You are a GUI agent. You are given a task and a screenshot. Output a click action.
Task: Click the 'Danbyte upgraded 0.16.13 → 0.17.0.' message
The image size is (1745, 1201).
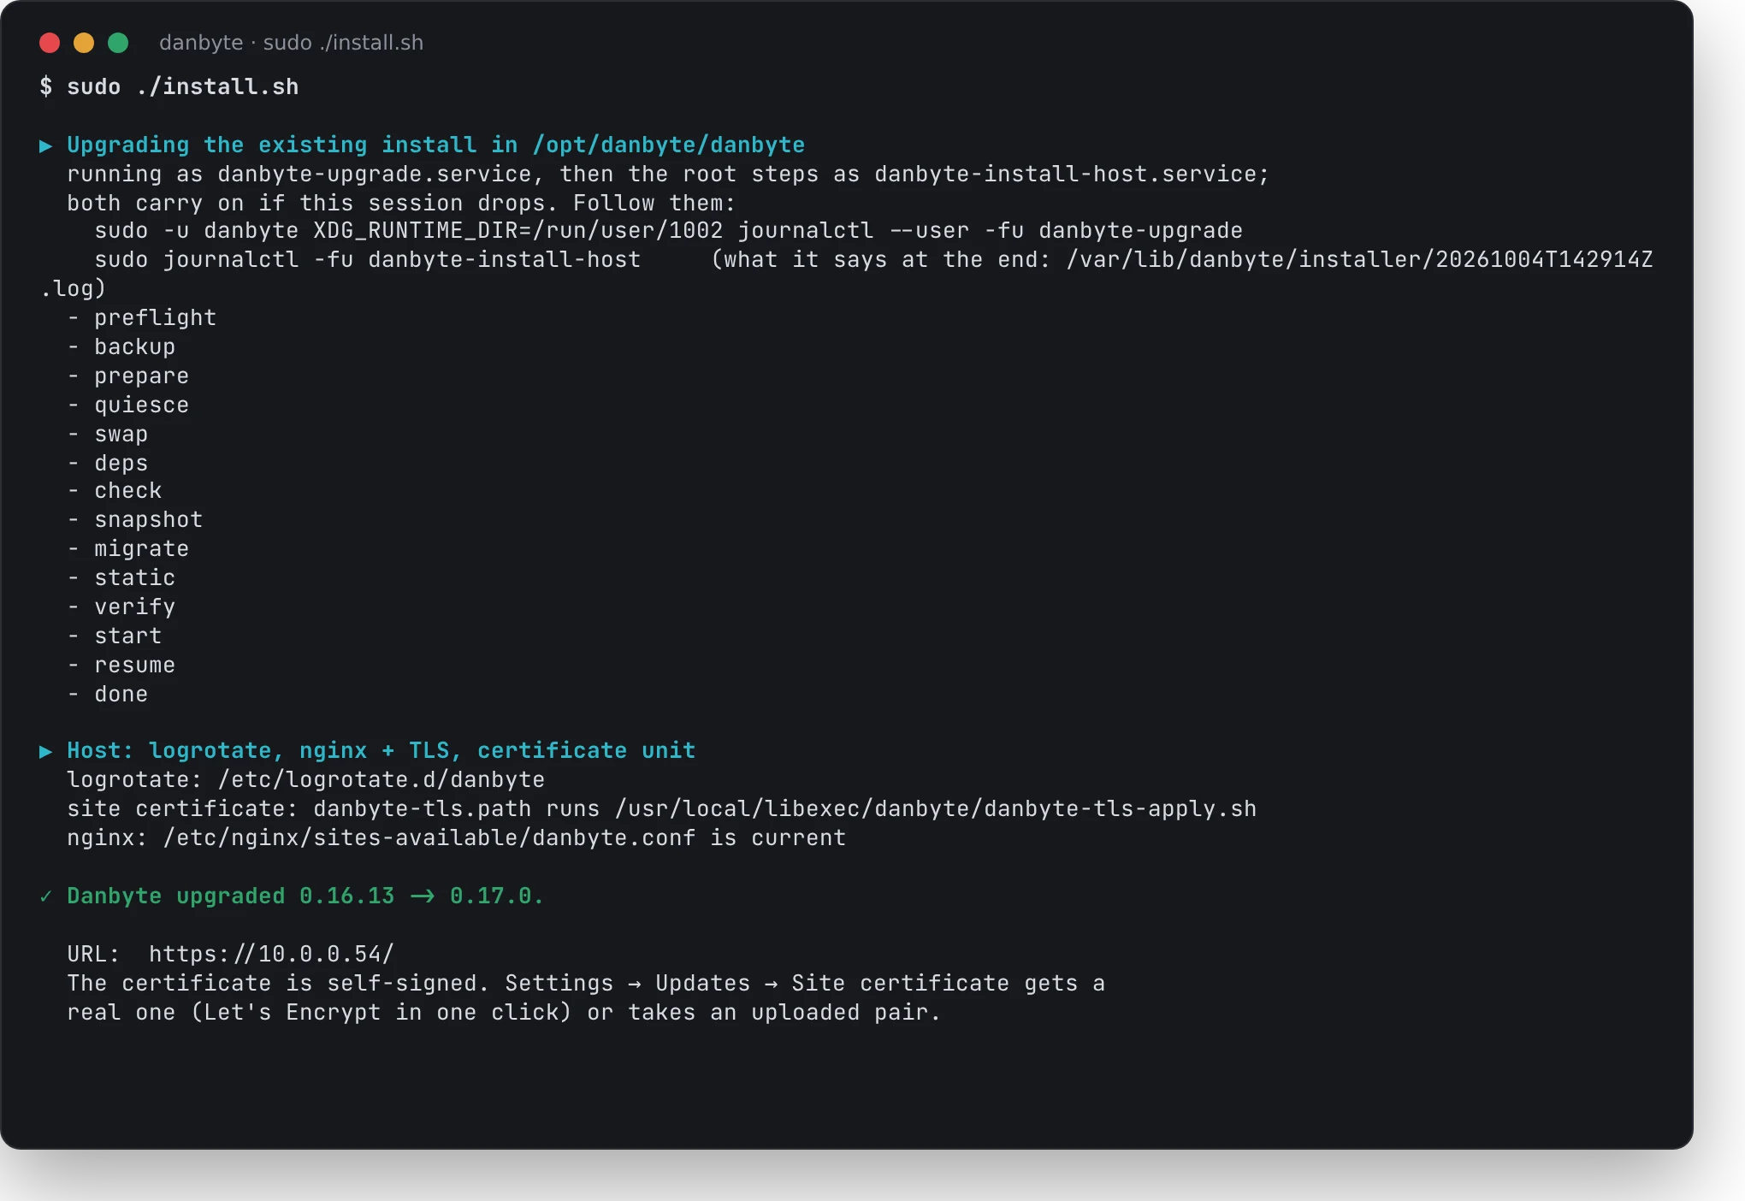coord(305,896)
